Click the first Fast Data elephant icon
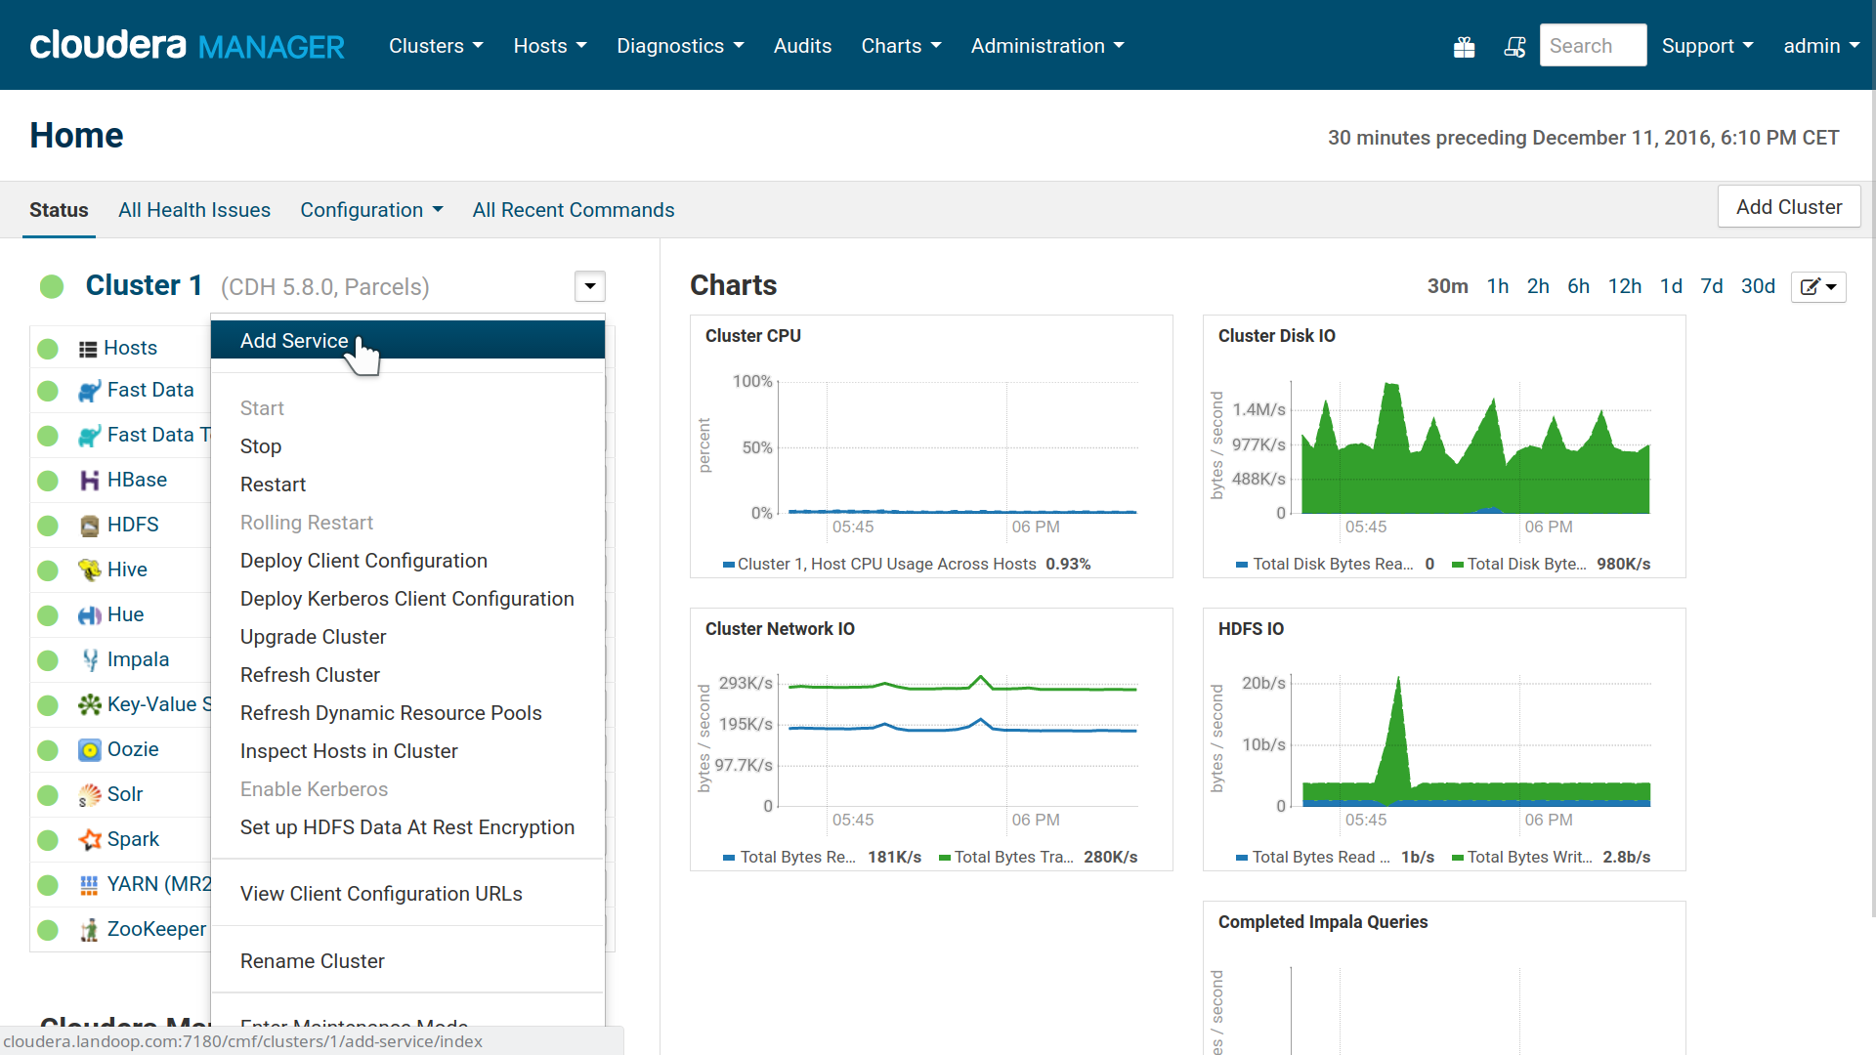 (89, 391)
